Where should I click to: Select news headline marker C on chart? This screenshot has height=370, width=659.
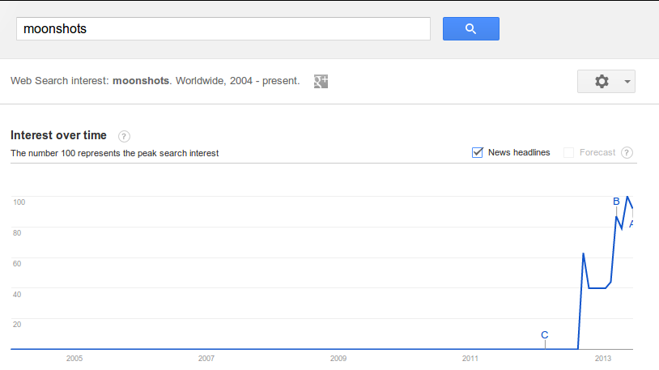coord(544,334)
